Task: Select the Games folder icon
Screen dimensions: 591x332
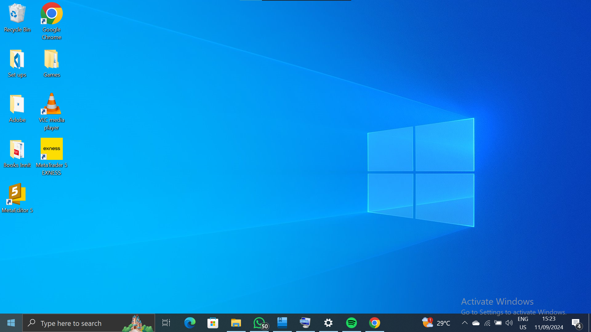Action: [x=51, y=63]
